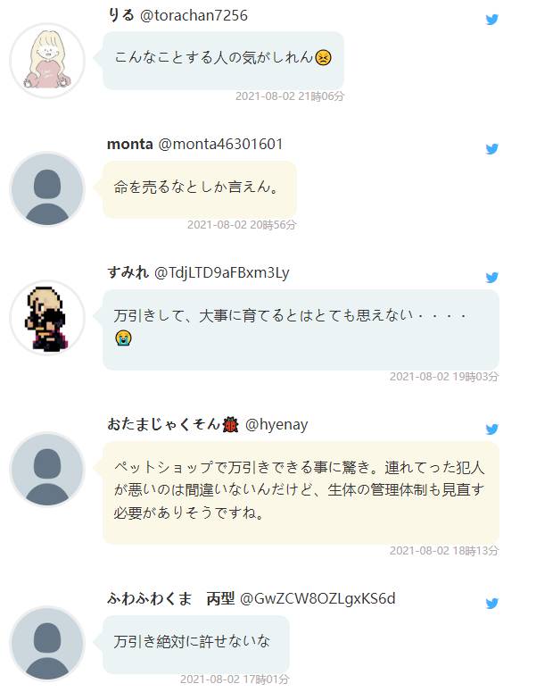
Task: Open すみれ's pixel art avatar
Action: coord(47,318)
